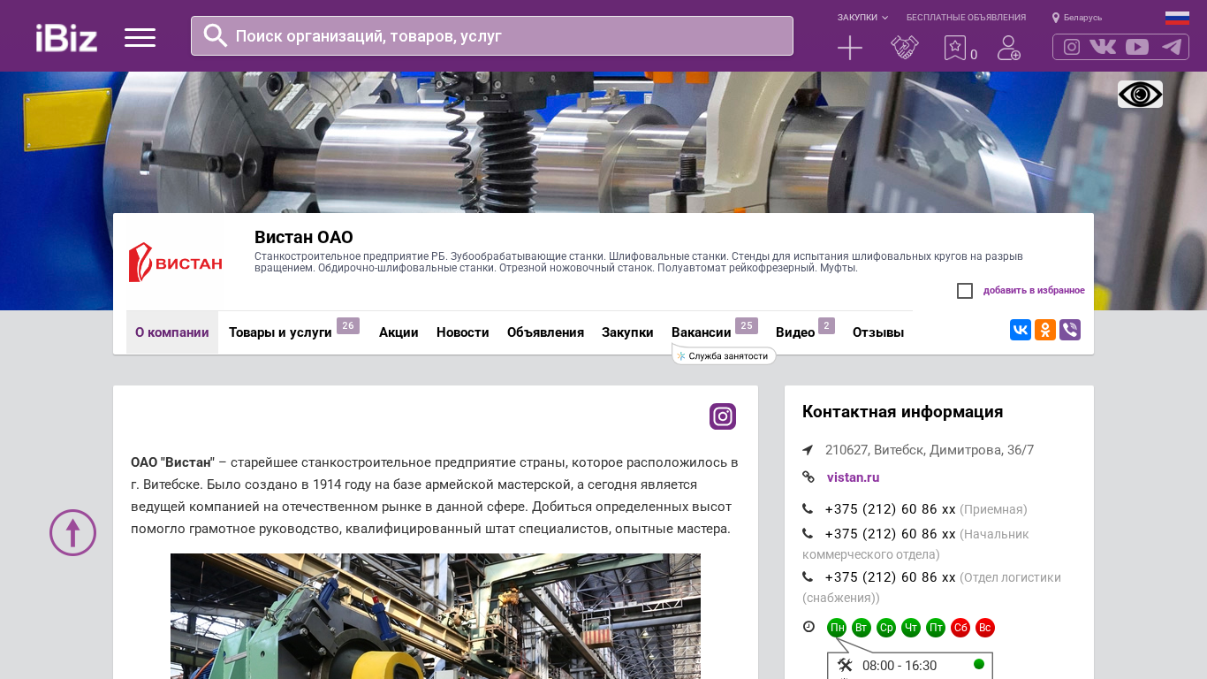Click the 'добавить в избранное' label
Viewport: 1207px width, 679px height.
click(1034, 291)
